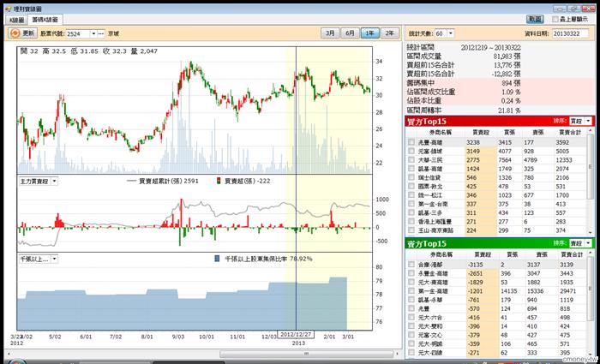The width and height of the screenshot is (600, 364).
Task: Click the sell-side Top15 vertical scrollbar thumb
Action: 591,289
